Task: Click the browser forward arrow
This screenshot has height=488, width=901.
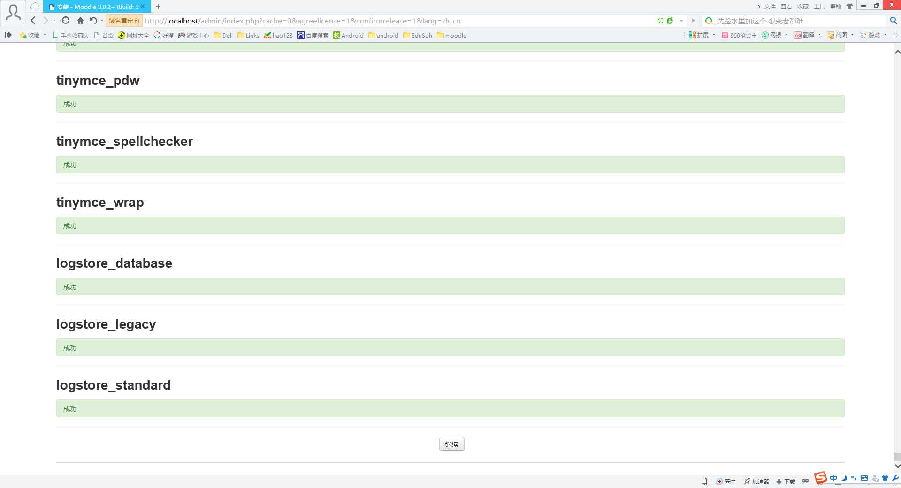Action: click(46, 20)
